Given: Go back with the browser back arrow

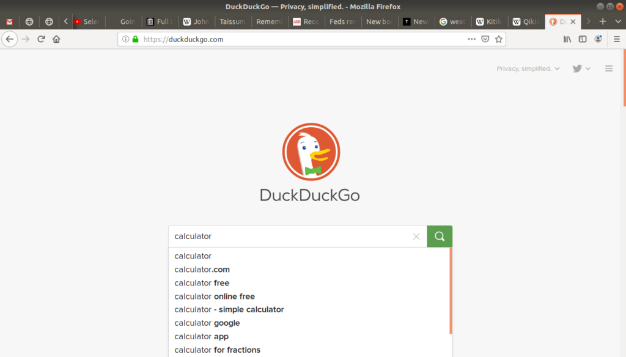Looking at the screenshot, I should pos(10,39).
